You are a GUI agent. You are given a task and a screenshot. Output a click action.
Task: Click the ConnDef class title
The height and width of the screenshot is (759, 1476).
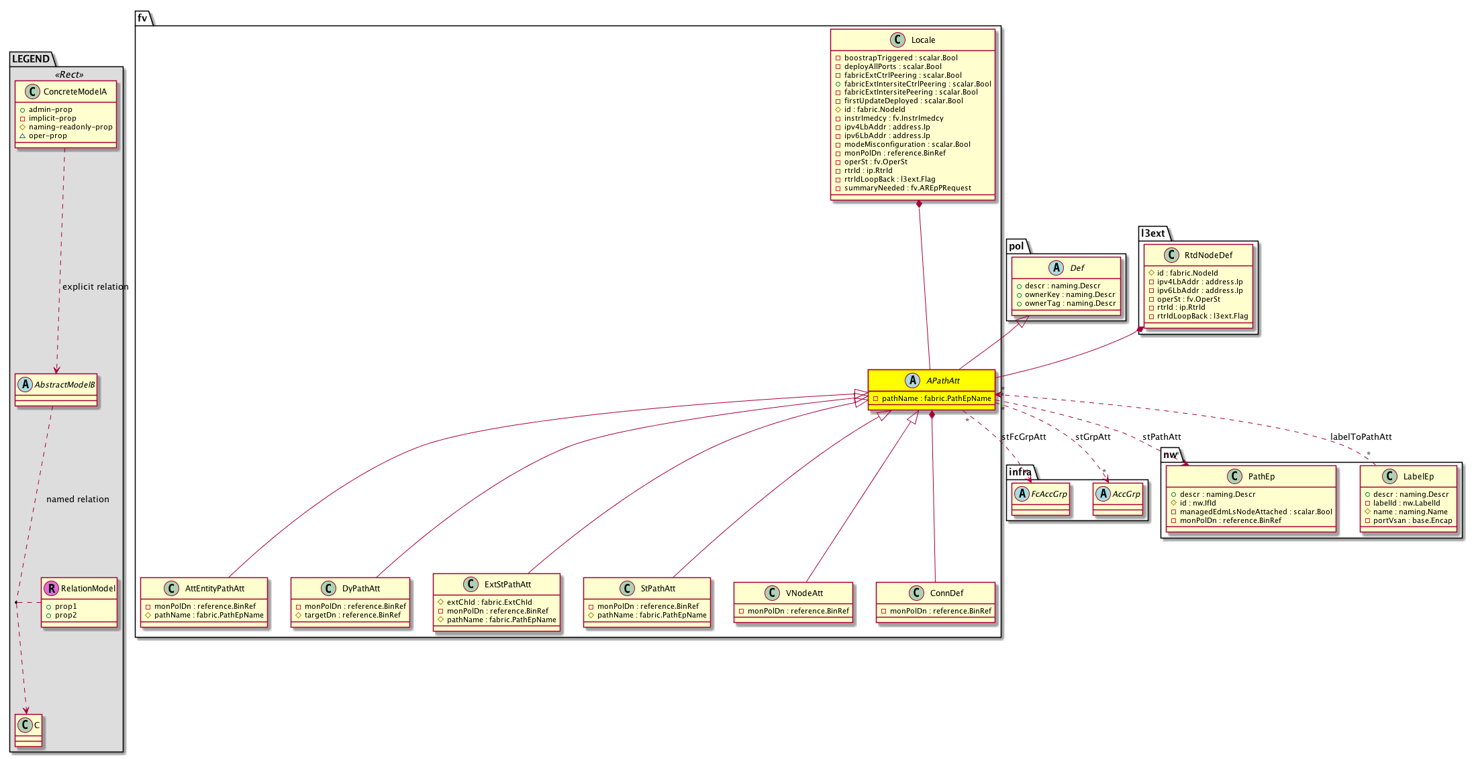point(946,593)
